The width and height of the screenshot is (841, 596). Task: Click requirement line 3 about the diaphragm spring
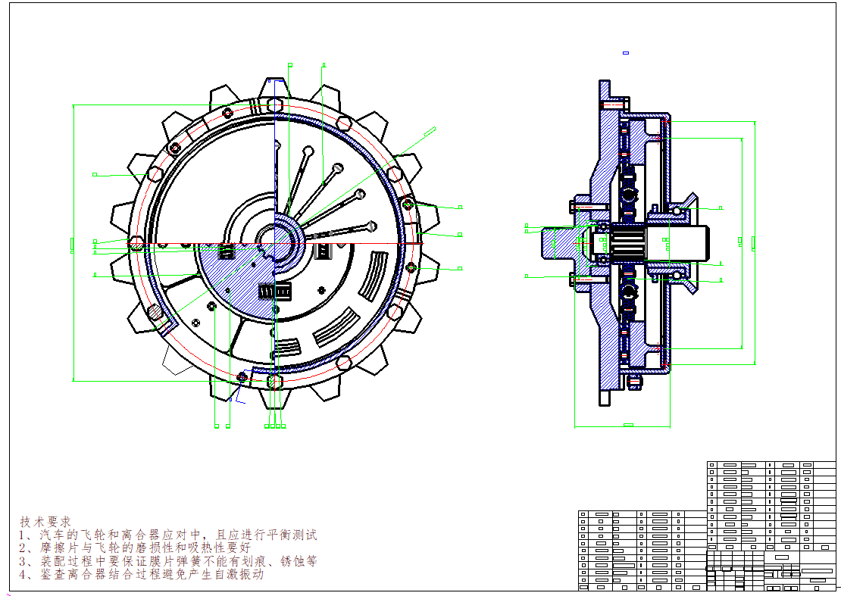coord(167,561)
